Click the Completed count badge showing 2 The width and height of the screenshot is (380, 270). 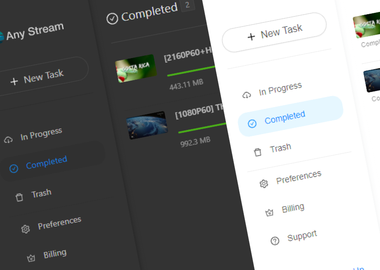click(187, 5)
